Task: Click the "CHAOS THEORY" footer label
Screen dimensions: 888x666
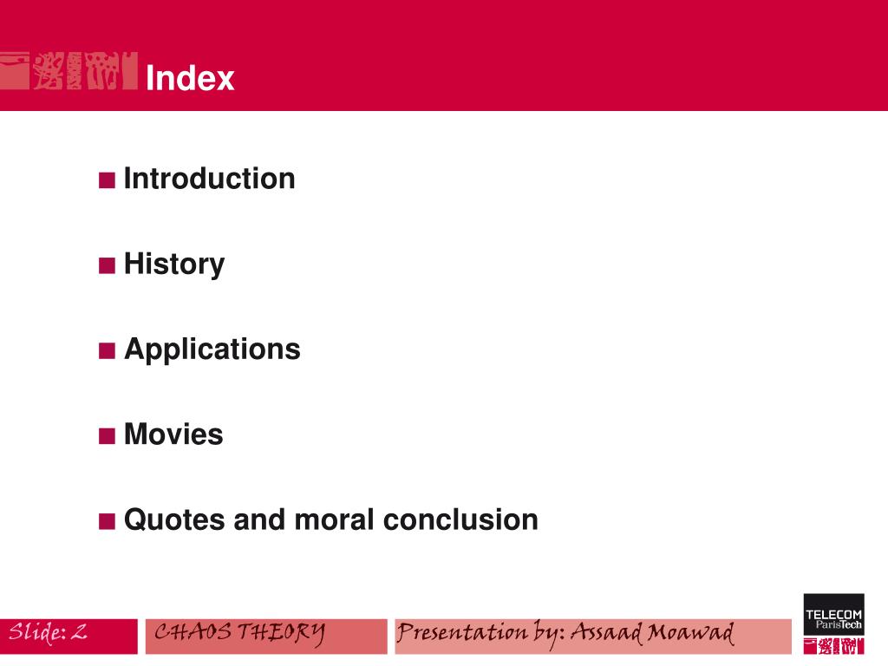Action: tap(240, 632)
